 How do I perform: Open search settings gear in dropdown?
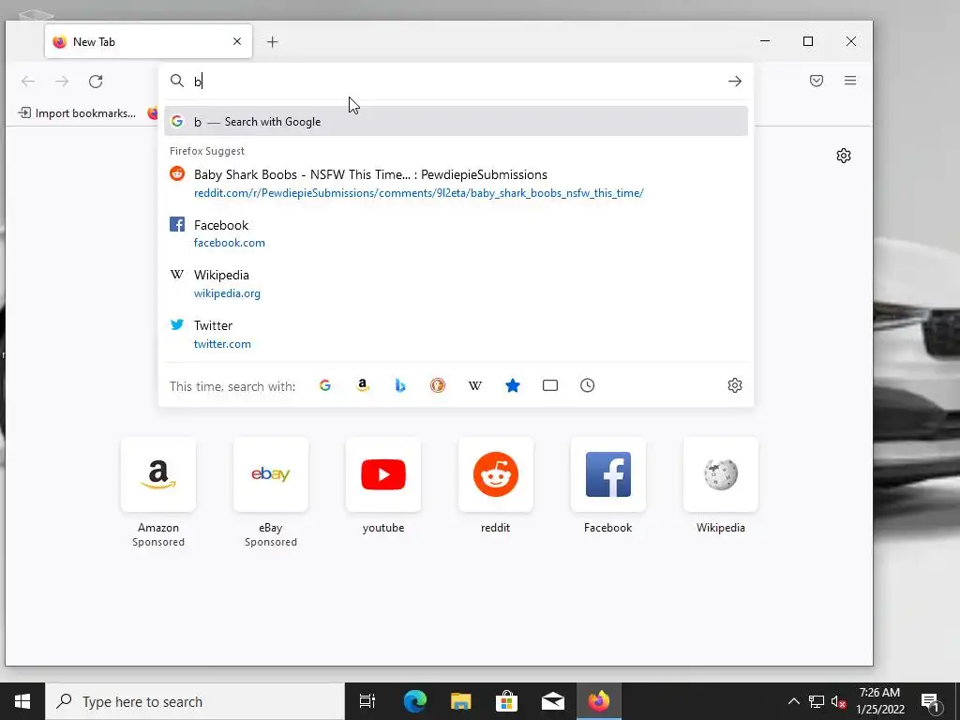pyautogui.click(x=735, y=385)
